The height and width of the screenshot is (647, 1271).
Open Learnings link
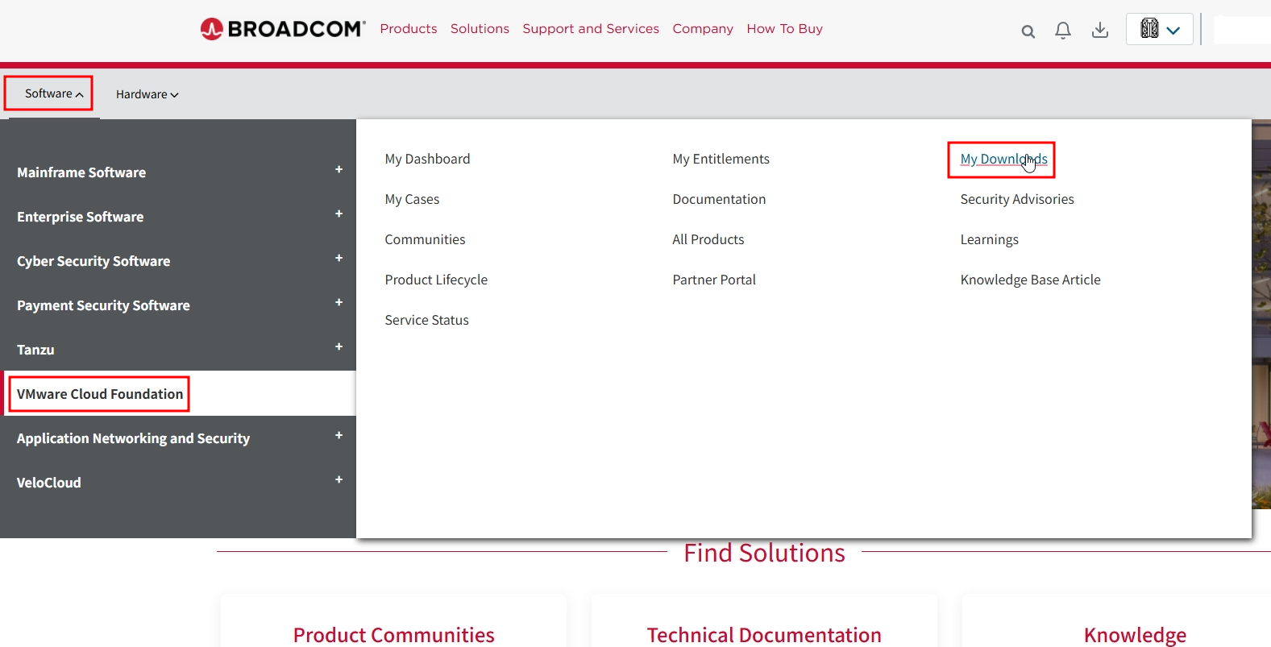989,239
